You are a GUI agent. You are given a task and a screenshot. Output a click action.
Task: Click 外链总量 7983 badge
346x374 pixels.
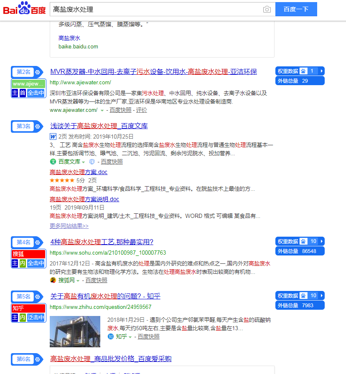coord(300,305)
